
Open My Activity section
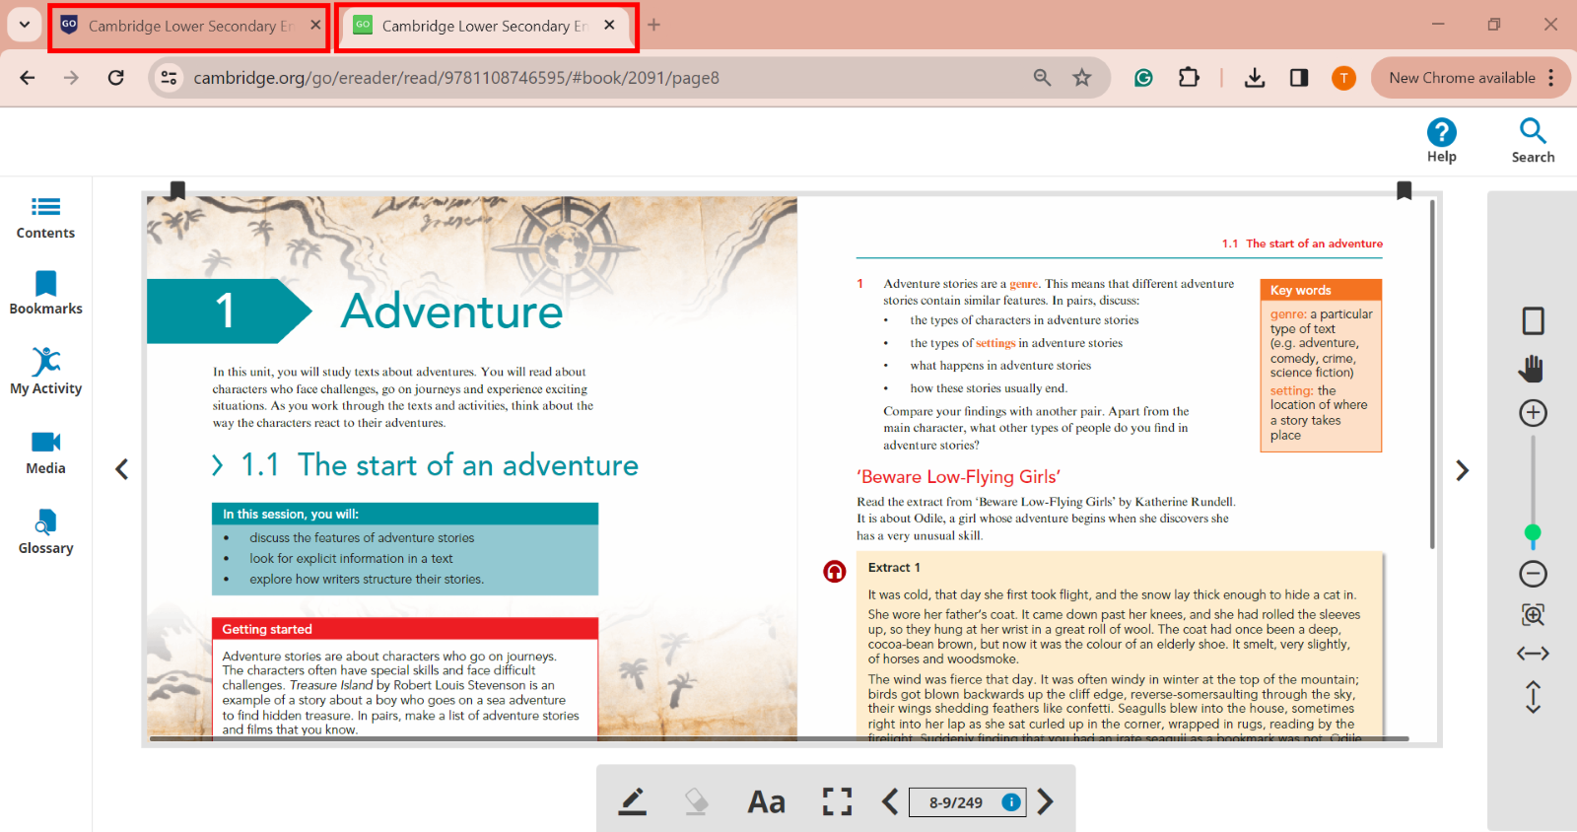pos(45,372)
